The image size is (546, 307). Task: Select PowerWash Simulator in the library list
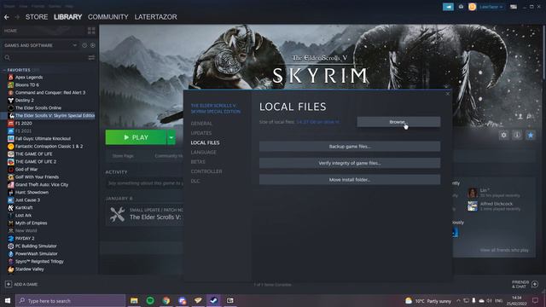pos(37,254)
